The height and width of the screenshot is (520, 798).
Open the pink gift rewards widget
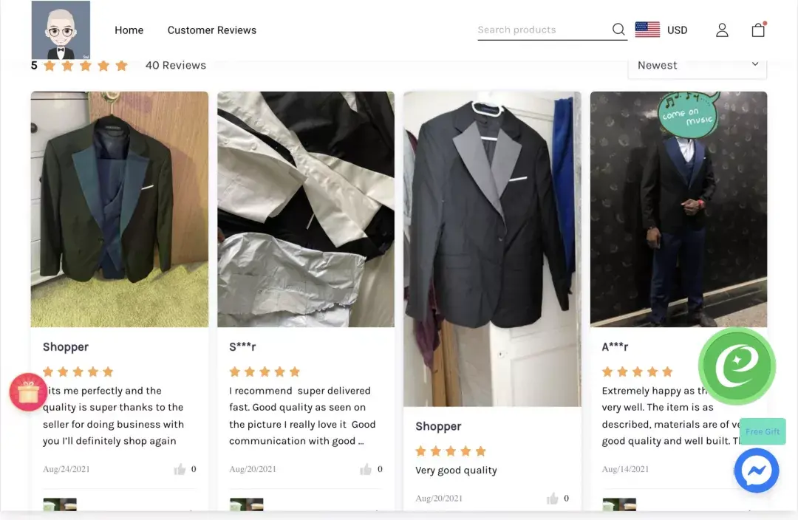(x=27, y=392)
